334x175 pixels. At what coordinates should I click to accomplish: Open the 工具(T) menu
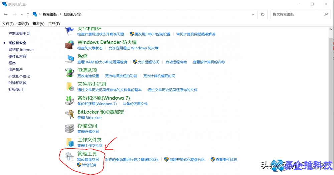click(x=54, y=24)
